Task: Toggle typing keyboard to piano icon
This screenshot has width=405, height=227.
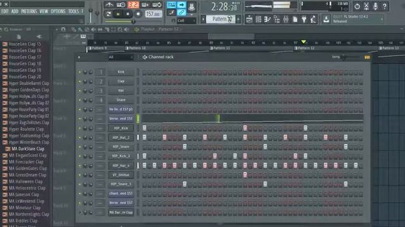Action: 171,4
